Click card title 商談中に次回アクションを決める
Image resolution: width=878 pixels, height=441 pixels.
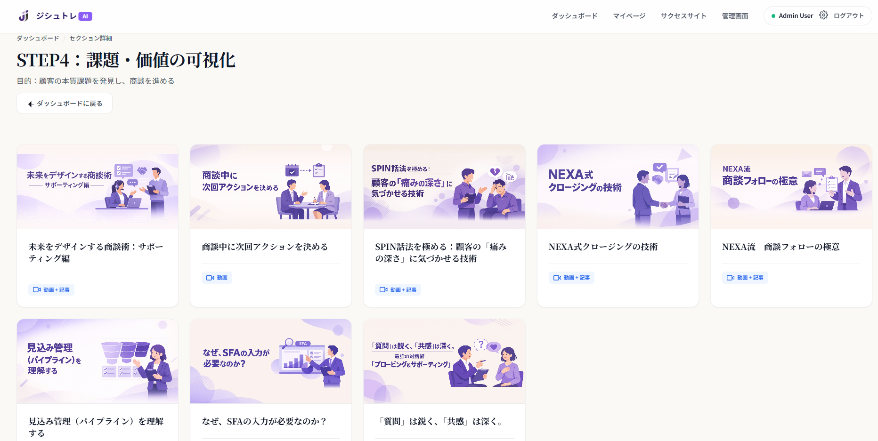(265, 247)
